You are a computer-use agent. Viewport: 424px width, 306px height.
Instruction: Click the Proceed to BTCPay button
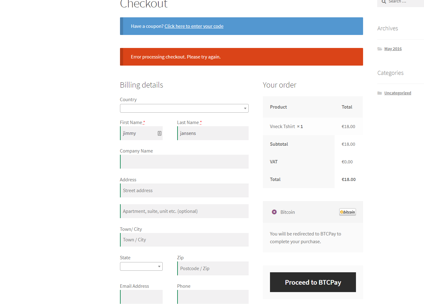click(313, 282)
